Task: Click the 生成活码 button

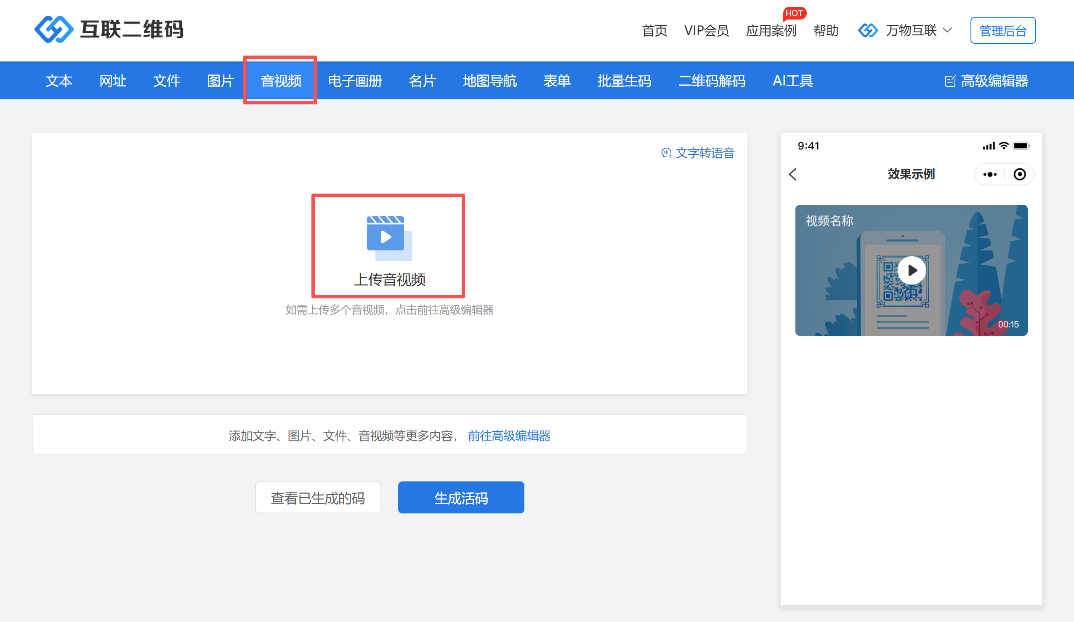Action: click(x=461, y=497)
